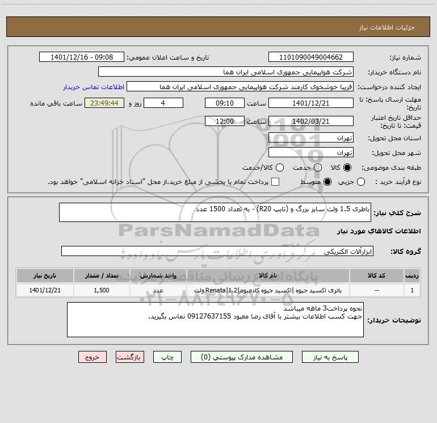Select the متوسط purchase type radio
This screenshot has height=423, width=437.
tap(327, 182)
